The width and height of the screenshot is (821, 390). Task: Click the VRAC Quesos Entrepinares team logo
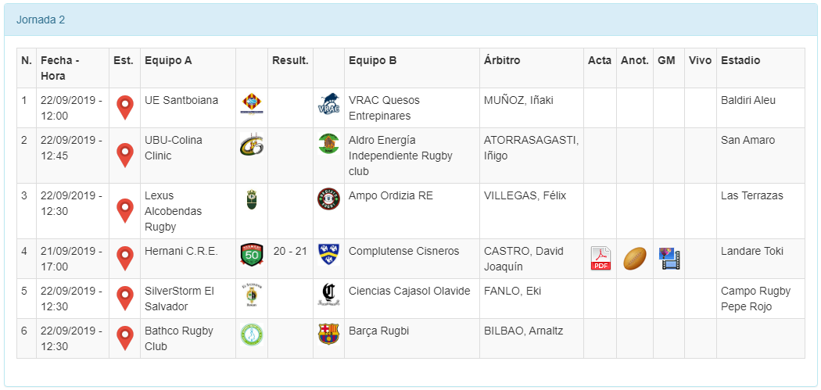[x=328, y=105]
